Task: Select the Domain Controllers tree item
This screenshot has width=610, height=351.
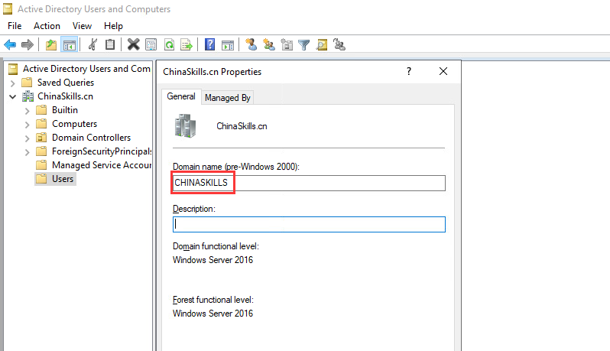Action: tap(92, 138)
